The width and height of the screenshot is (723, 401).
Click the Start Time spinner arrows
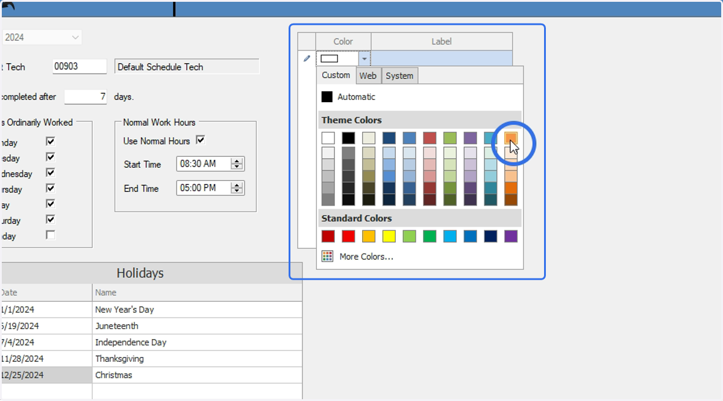pyautogui.click(x=237, y=164)
